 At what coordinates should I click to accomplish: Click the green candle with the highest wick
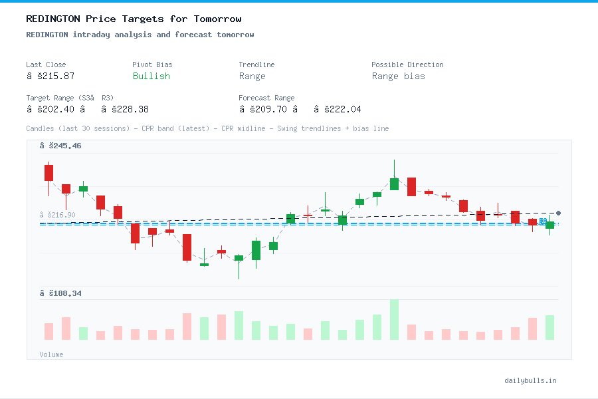pyautogui.click(x=394, y=184)
